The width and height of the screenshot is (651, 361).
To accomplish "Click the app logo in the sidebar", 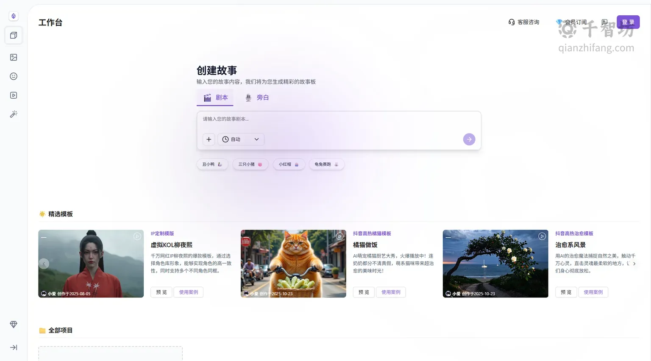I will [x=14, y=16].
